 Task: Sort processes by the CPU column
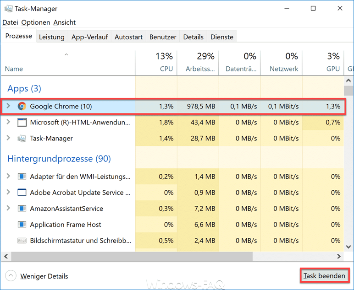(166, 69)
